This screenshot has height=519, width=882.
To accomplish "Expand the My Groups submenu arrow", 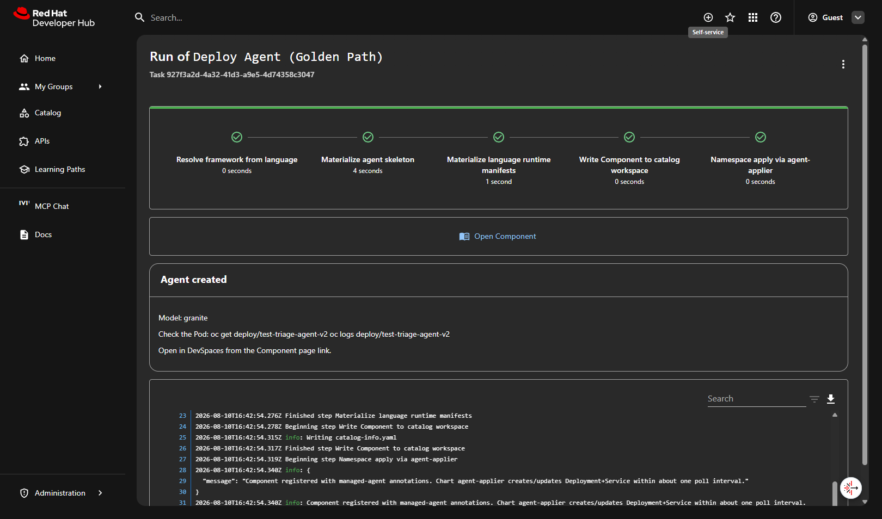I will [x=100, y=86].
